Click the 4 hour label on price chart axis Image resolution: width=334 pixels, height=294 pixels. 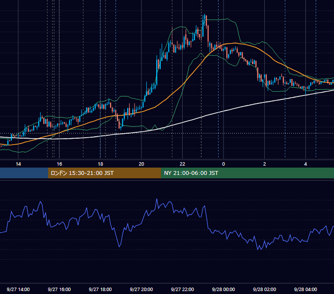pyautogui.click(x=306, y=164)
